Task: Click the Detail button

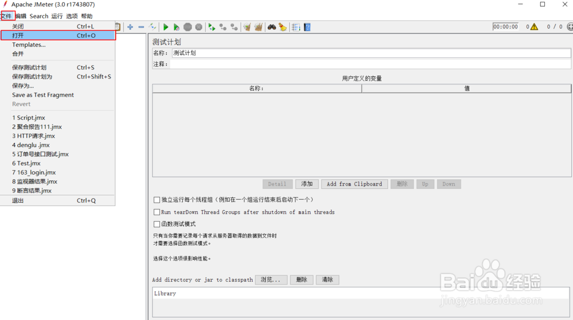Action: click(277, 184)
